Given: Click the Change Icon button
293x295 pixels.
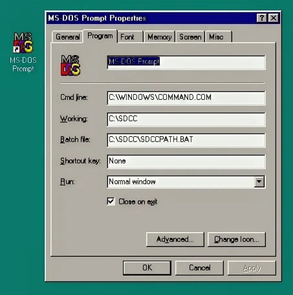Looking at the screenshot, I should [236, 239].
